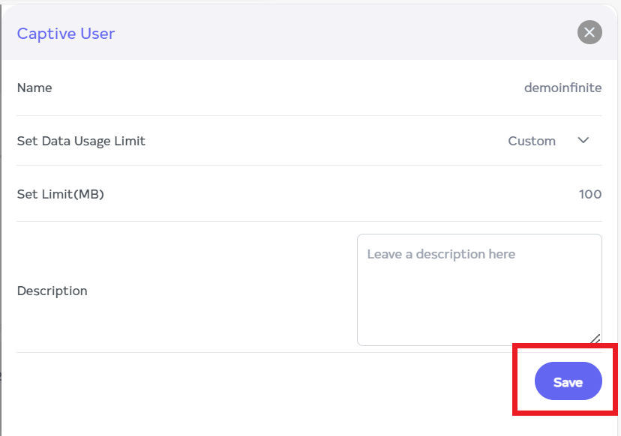Select the Custom option text
Image resolution: width=621 pixels, height=436 pixels.
click(x=532, y=141)
